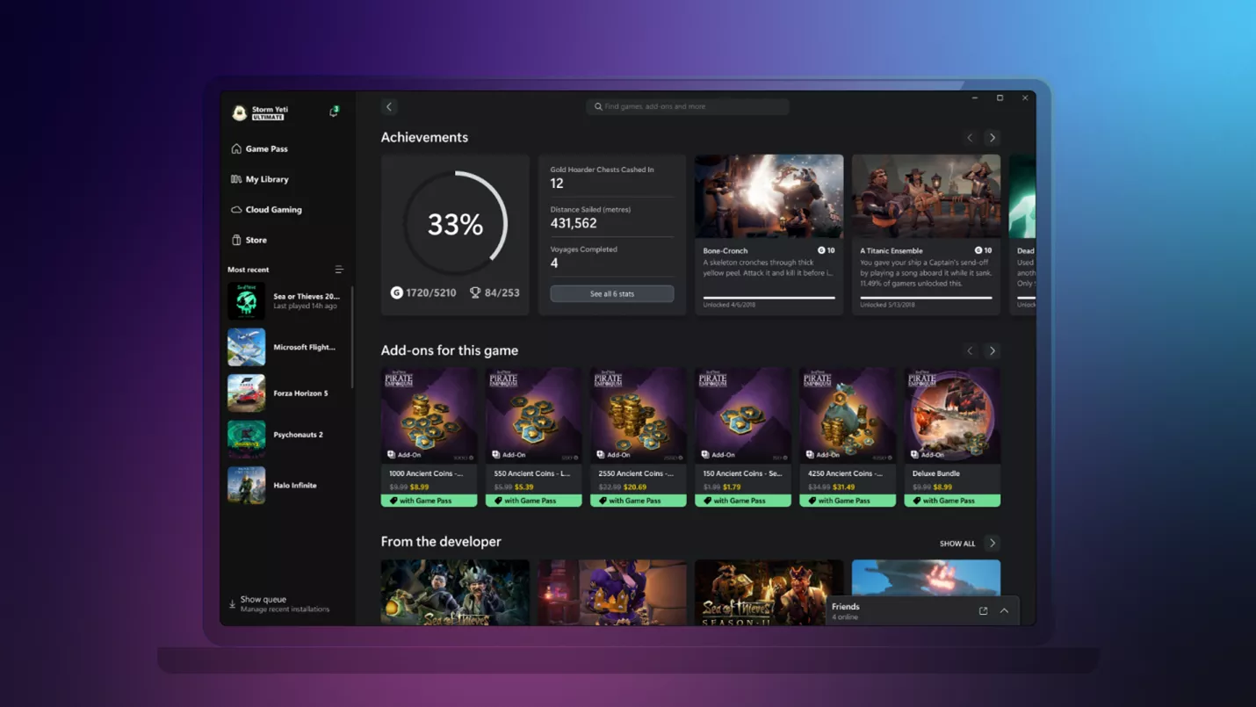The width and height of the screenshot is (1256, 707).
Task: Advance the Add-ons carousel with next chevron
Action: pyautogui.click(x=993, y=350)
